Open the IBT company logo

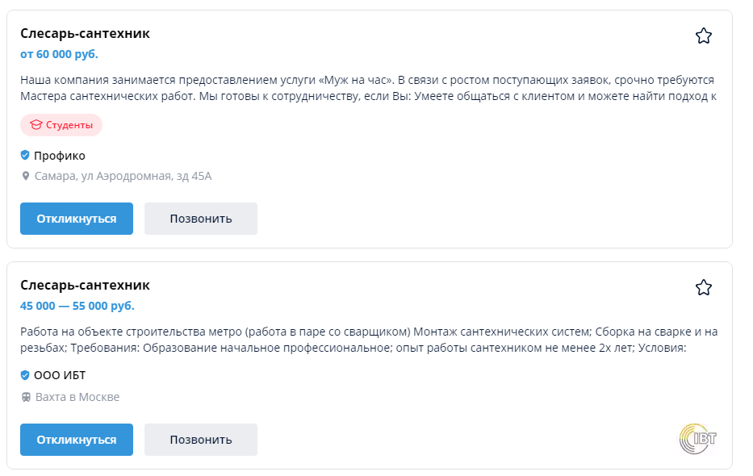pos(698,439)
